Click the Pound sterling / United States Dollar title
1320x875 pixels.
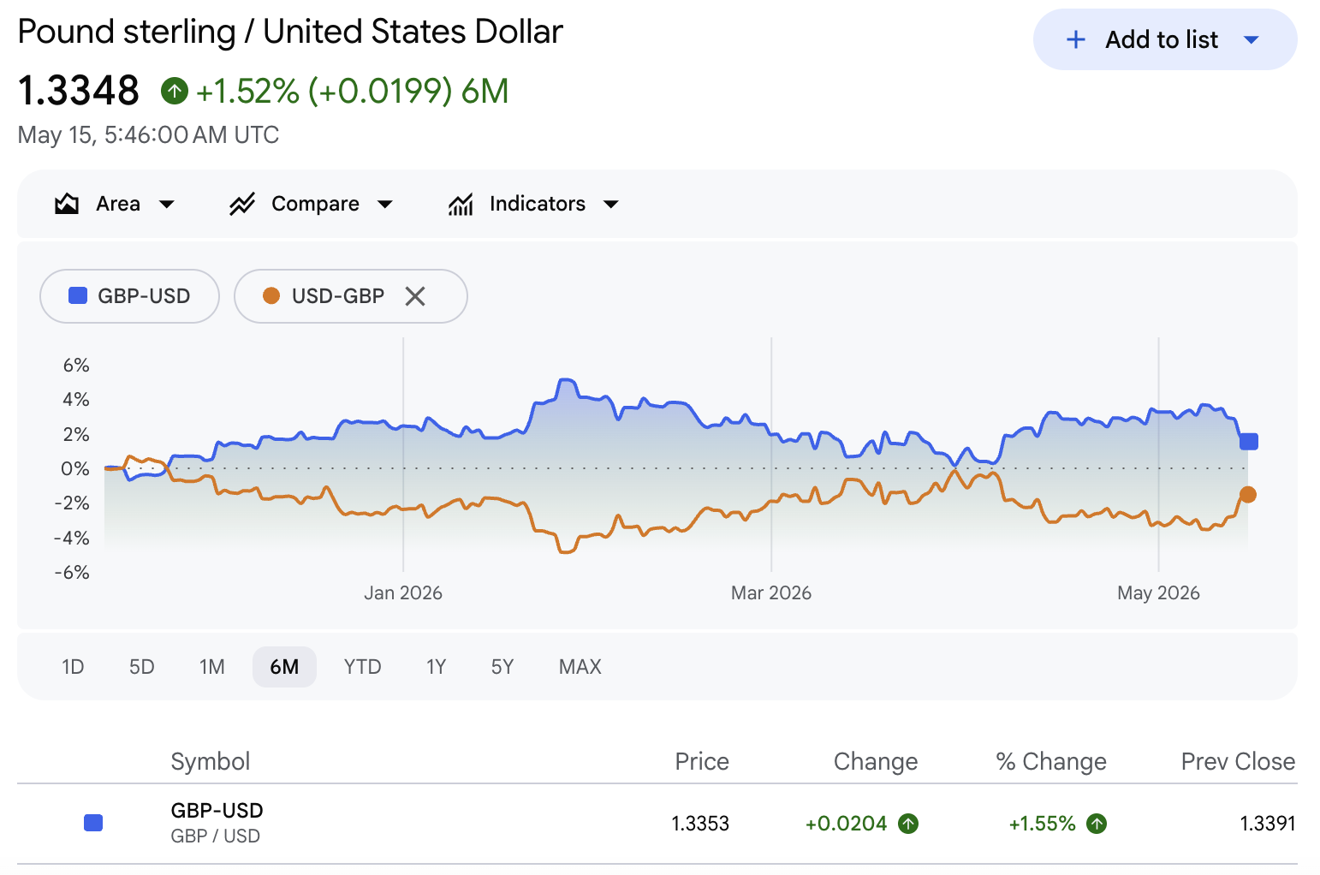pyautogui.click(x=290, y=32)
